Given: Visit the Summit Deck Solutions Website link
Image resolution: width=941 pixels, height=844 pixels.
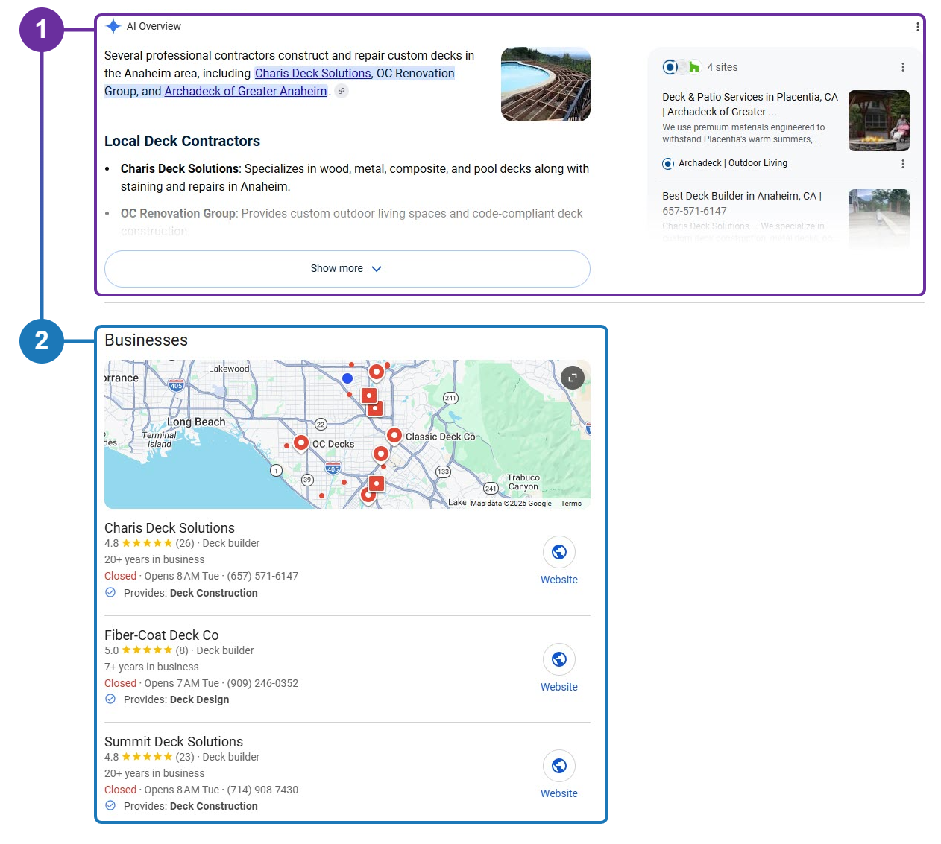Looking at the screenshot, I should (x=559, y=793).
